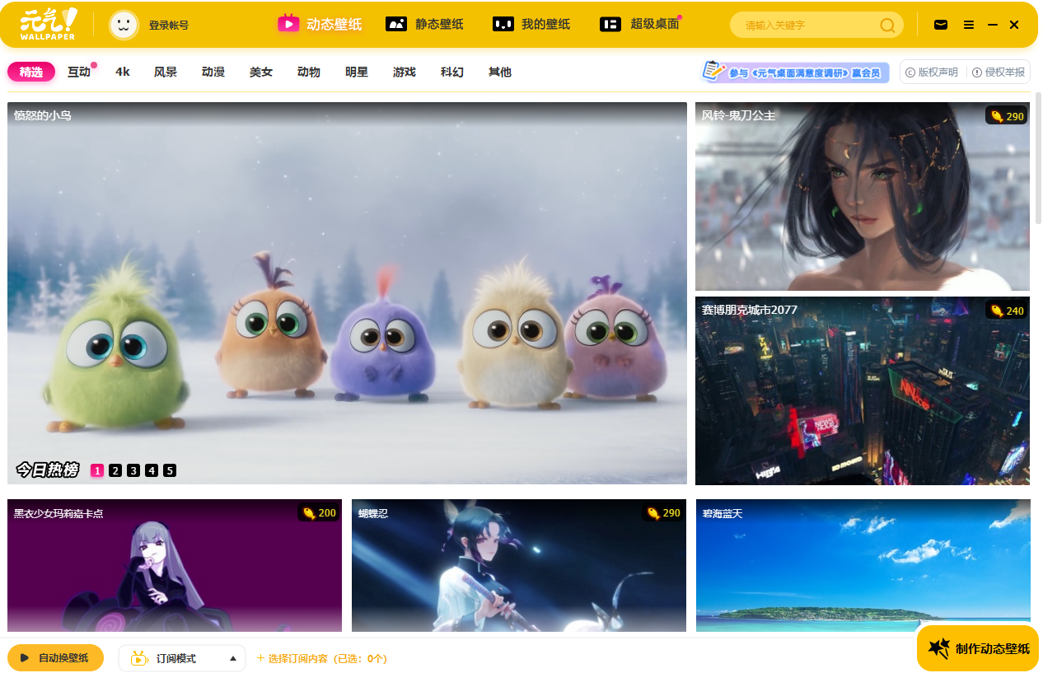
Task: Open 版权声明 copyright notice
Action: pyautogui.click(x=932, y=72)
